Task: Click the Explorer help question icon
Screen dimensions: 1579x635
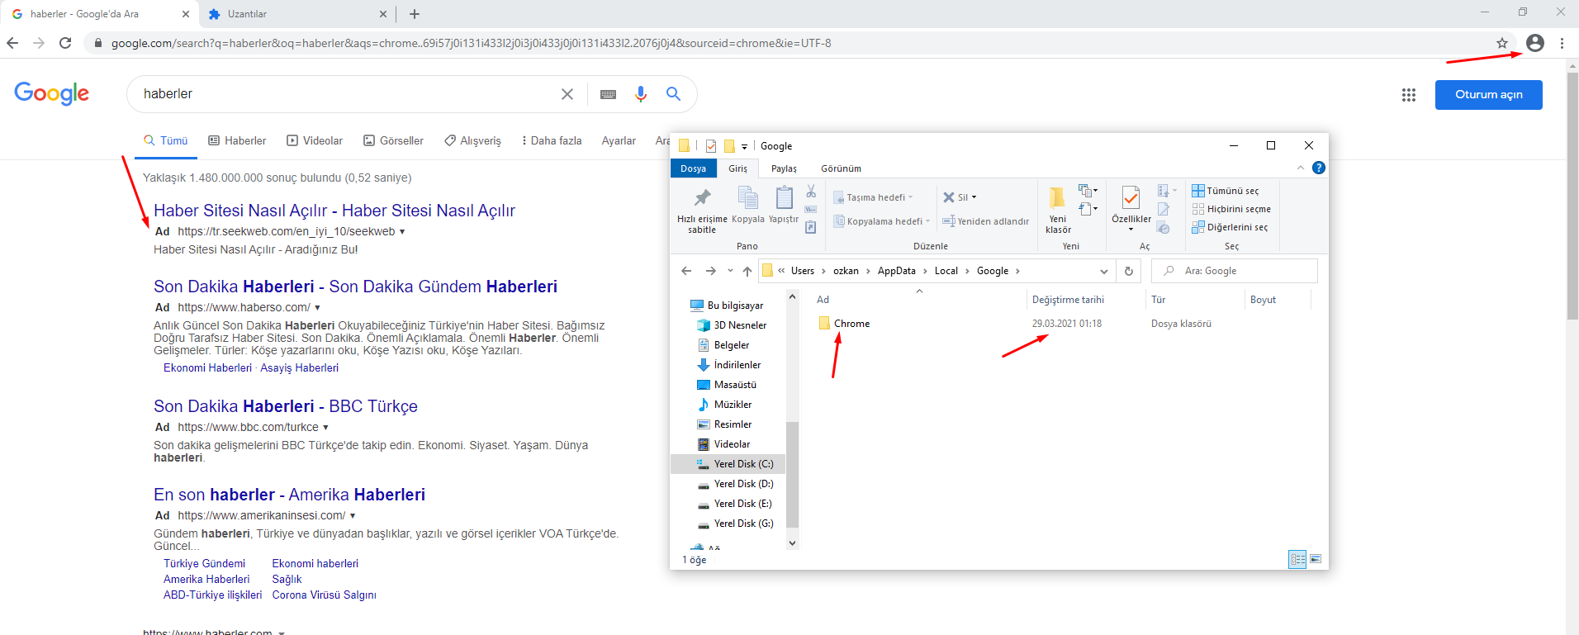Action: pyautogui.click(x=1319, y=168)
